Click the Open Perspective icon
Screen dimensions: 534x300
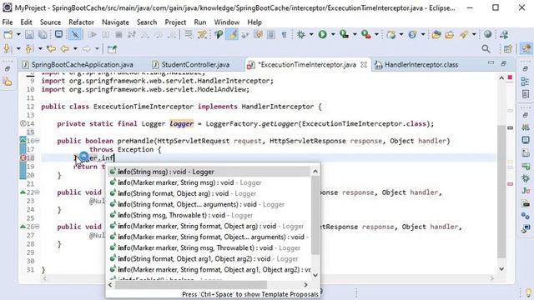[508, 49]
